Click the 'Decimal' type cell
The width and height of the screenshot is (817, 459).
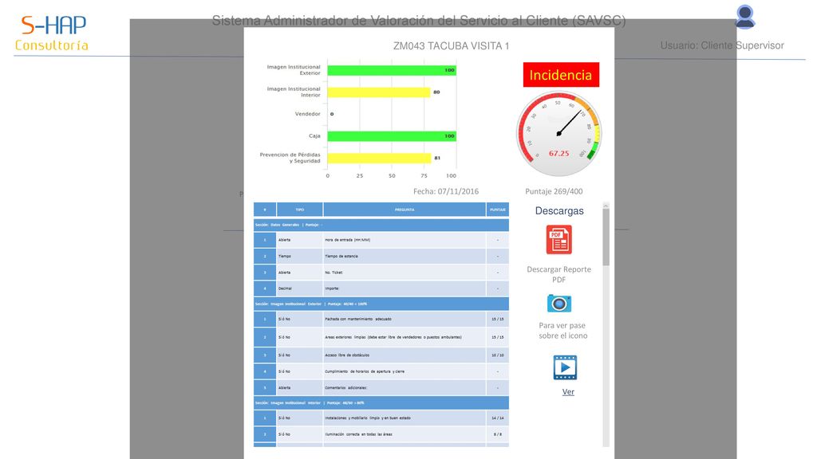(300, 288)
